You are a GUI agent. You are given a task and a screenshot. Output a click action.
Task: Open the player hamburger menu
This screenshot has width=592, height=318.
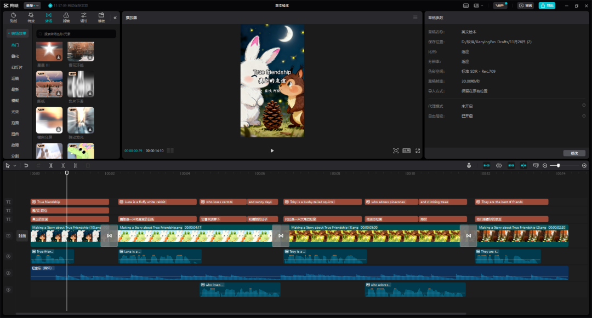pos(415,18)
